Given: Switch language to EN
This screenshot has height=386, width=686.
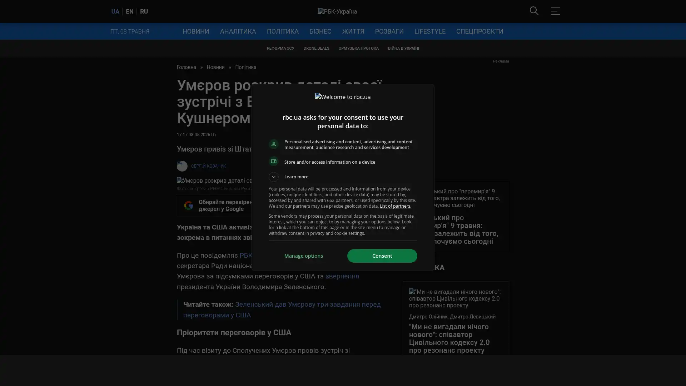Looking at the screenshot, I should tap(130, 11).
